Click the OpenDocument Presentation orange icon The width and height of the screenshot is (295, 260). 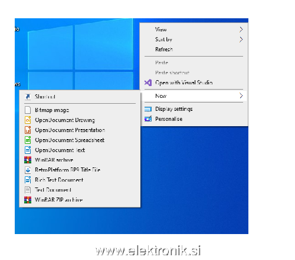pyautogui.click(x=28, y=130)
